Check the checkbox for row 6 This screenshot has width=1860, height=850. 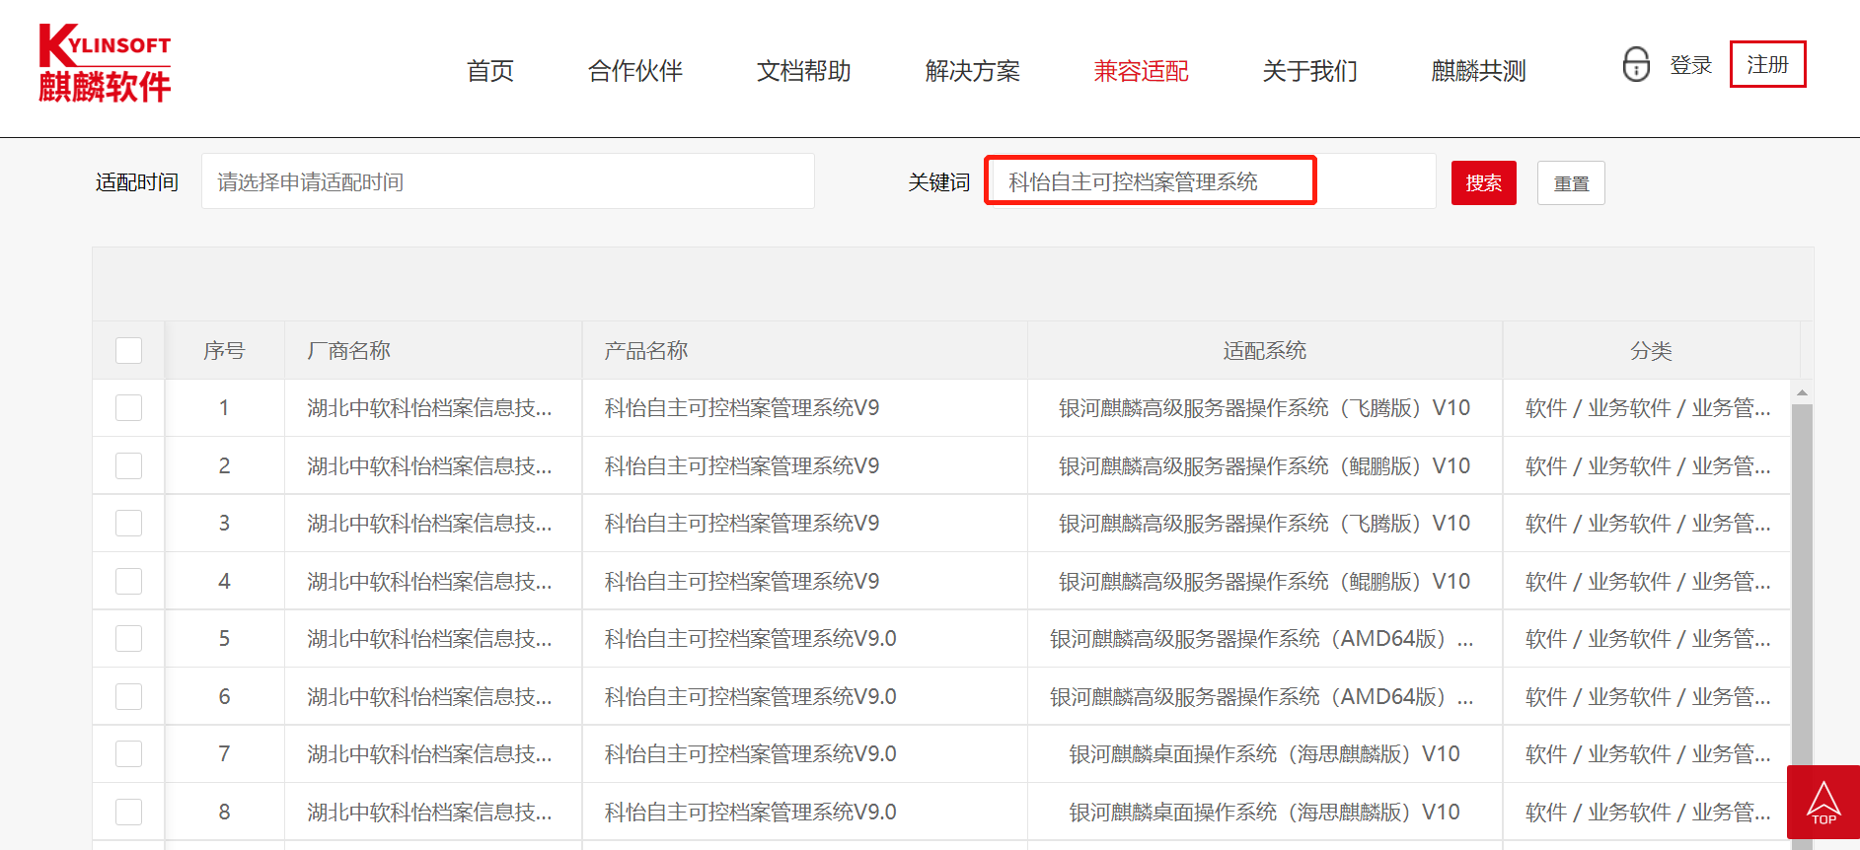tap(129, 696)
